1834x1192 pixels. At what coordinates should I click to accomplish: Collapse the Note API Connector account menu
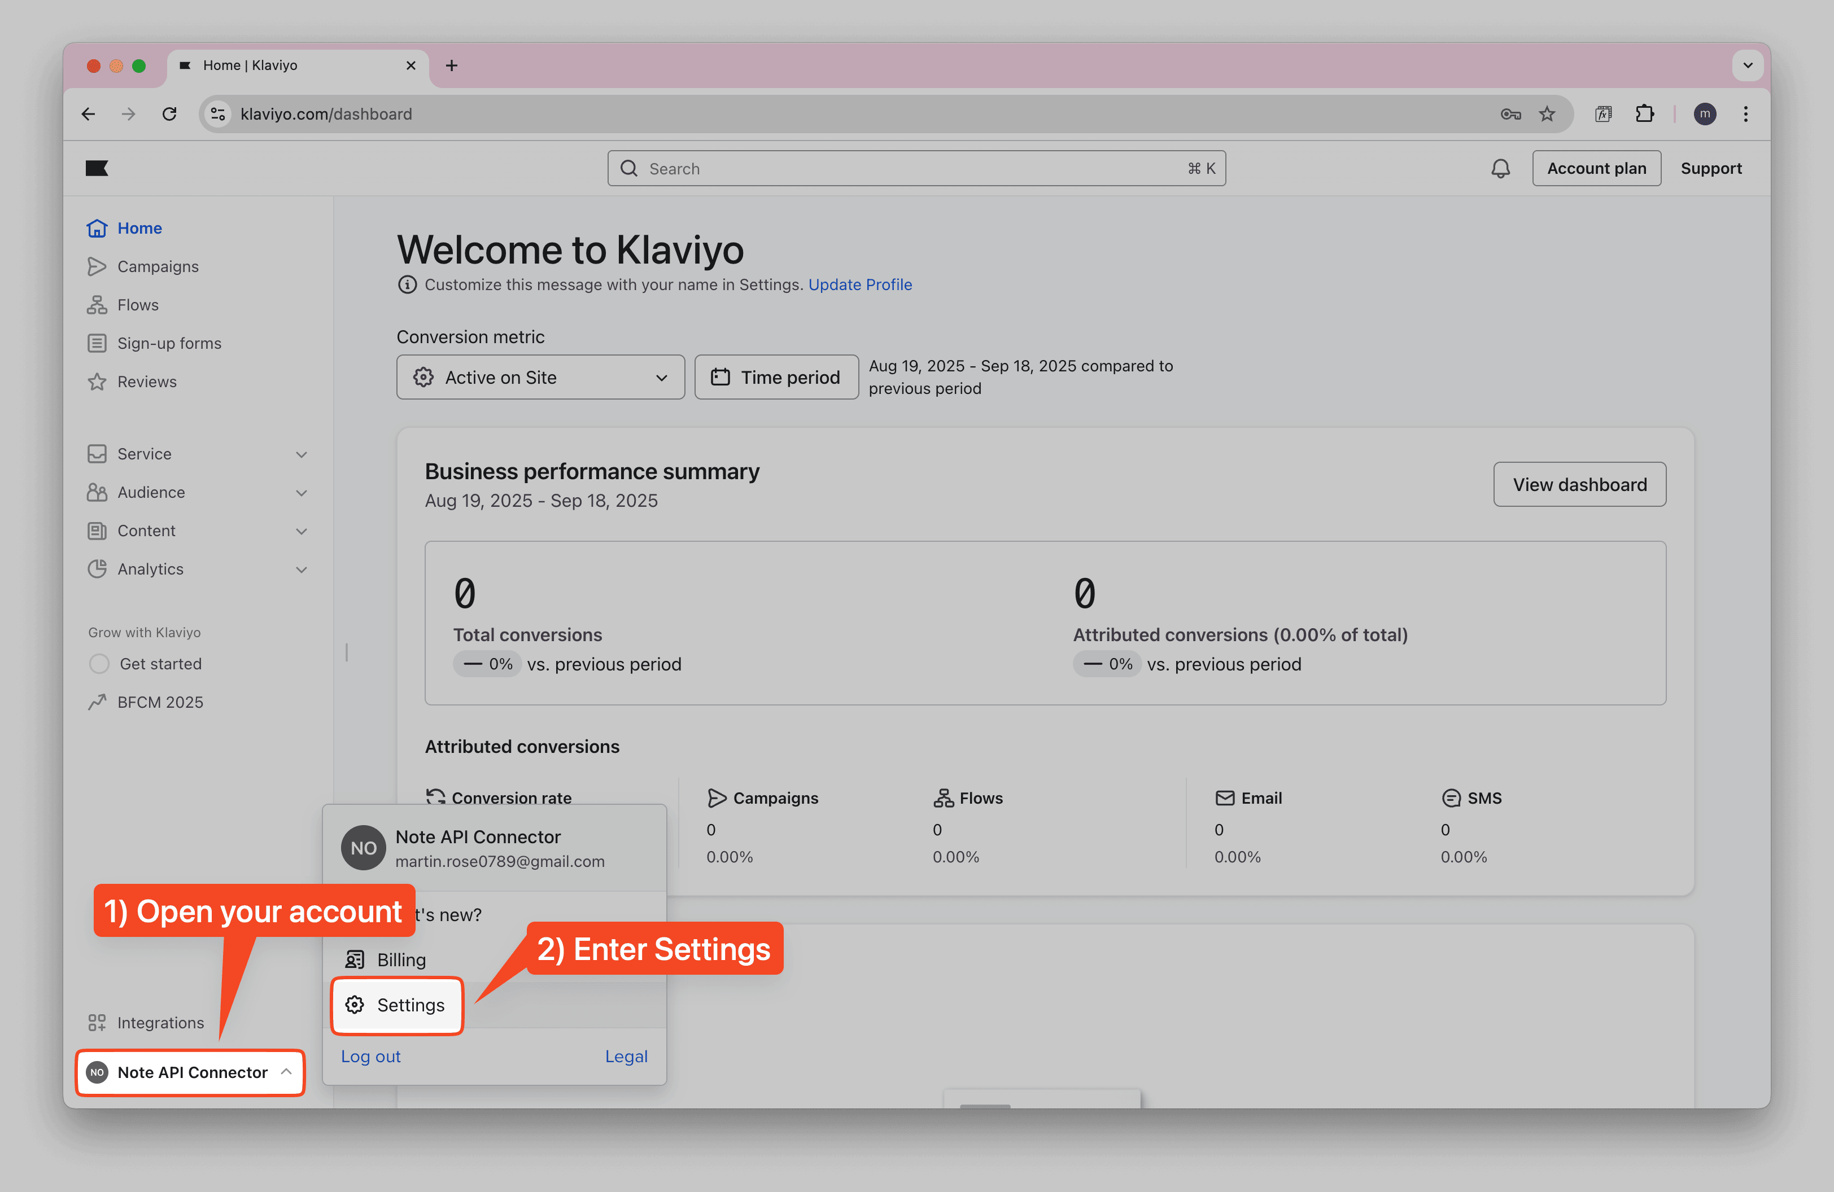(190, 1072)
